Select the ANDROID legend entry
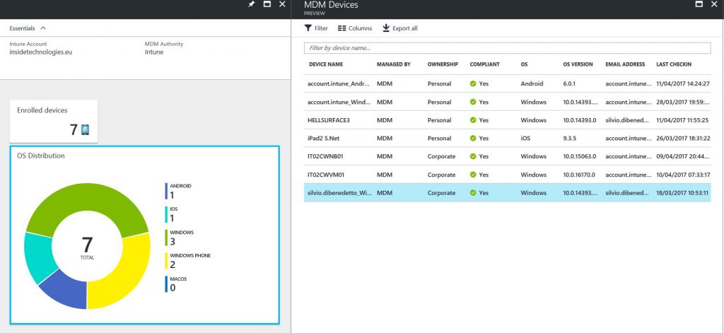724x333 pixels. point(178,191)
